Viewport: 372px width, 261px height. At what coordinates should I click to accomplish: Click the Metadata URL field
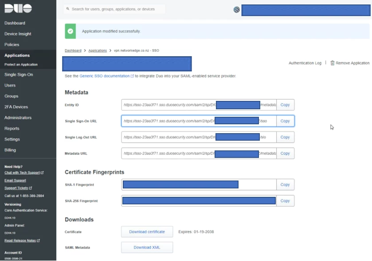click(x=199, y=154)
